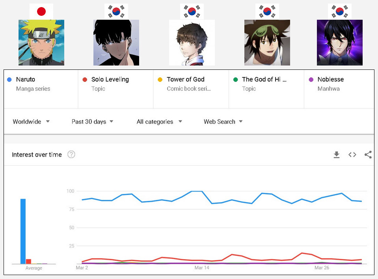This screenshot has height=279, width=378.
Task: Select the Solo Leveling search term
Action: point(110,79)
